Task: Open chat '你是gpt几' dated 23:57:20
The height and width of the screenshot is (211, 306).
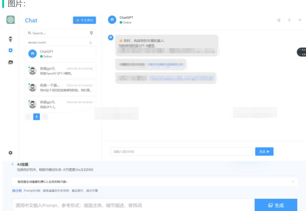Action: [60, 71]
